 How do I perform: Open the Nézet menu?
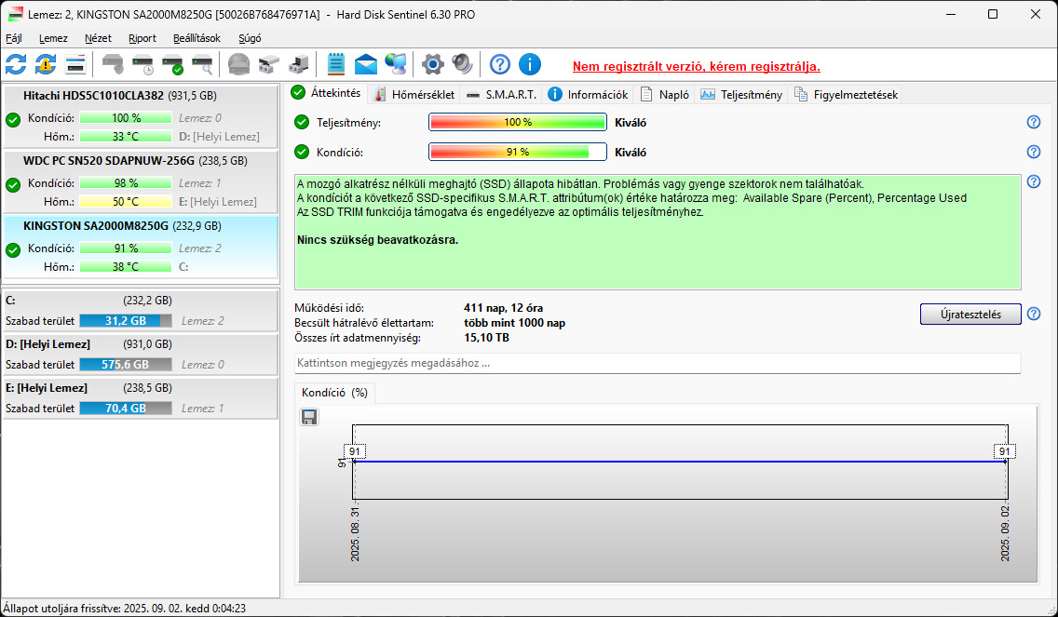pyautogui.click(x=99, y=38)
